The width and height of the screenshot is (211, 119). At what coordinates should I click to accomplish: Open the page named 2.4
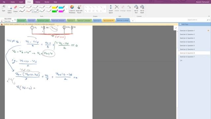click(181, 60)
